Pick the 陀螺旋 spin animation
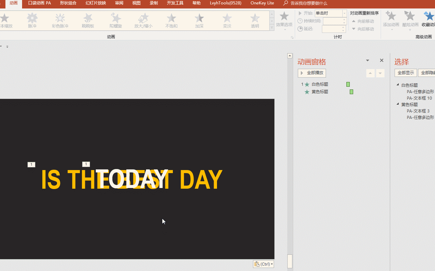This screenshot has width=435, height=271. coord(116,20)
